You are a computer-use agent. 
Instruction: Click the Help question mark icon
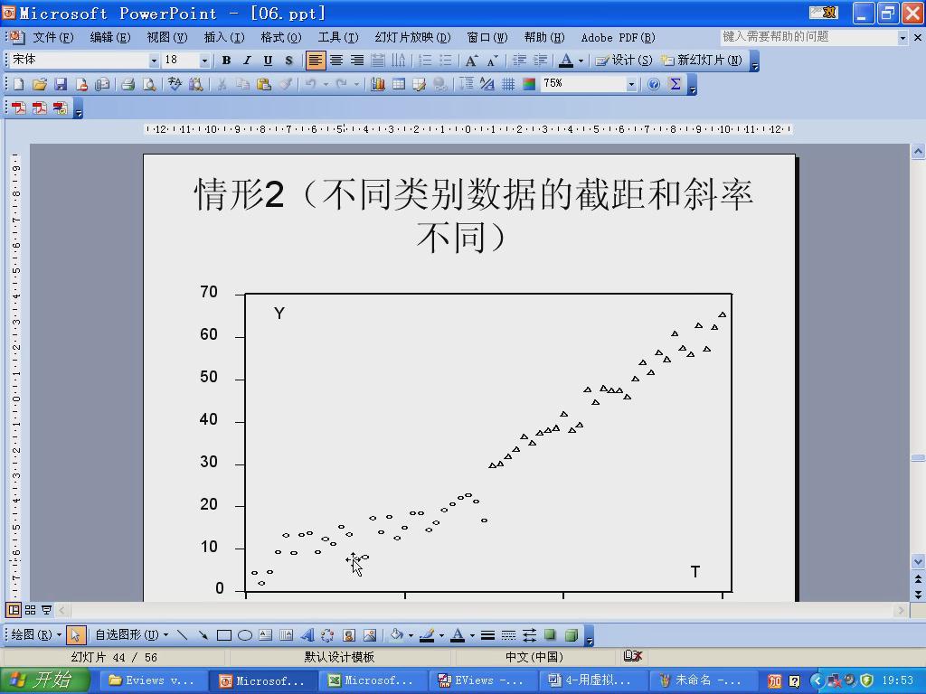pos(654,84)
